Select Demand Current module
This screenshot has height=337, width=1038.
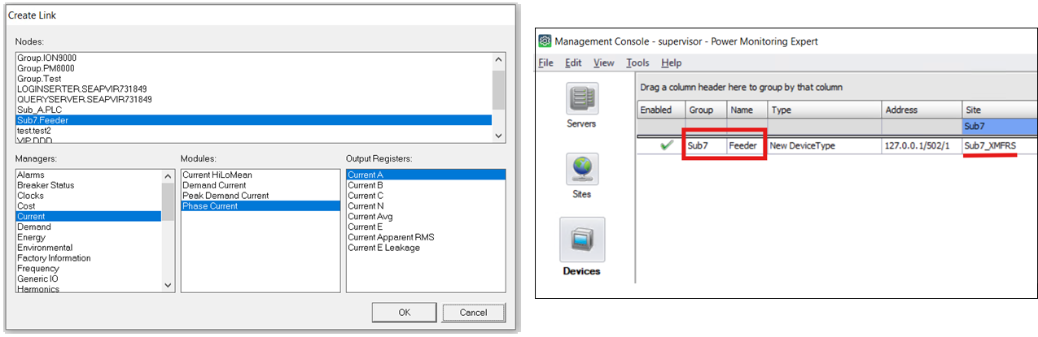pyautogui.click(x=260, y=185)
